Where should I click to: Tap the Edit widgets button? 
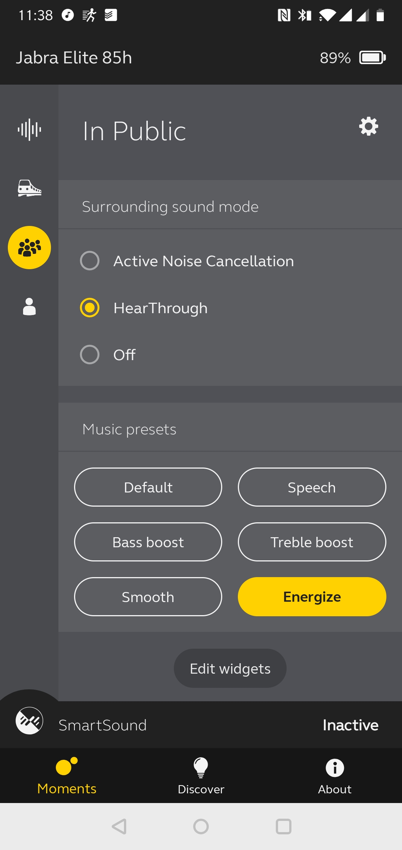click(230, 668)
